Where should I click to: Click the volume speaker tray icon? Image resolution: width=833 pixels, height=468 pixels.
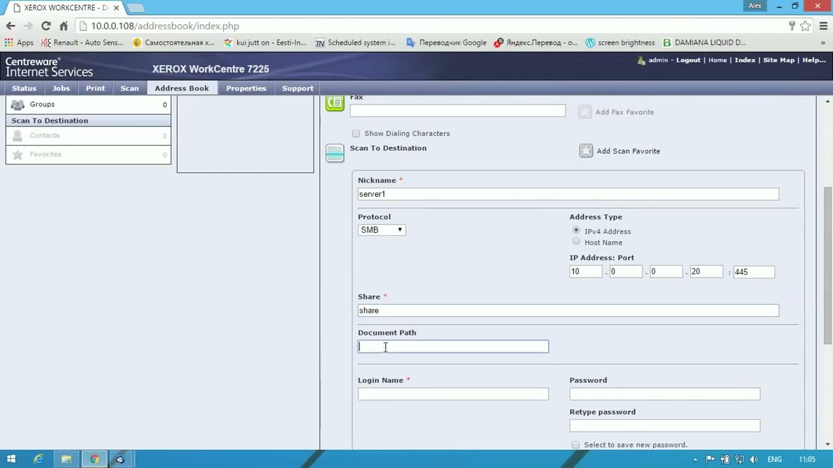click(x=755, y=460)
